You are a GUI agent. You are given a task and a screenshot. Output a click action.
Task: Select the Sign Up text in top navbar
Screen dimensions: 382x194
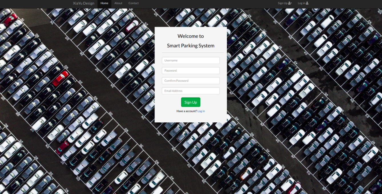tap(283, 3)
